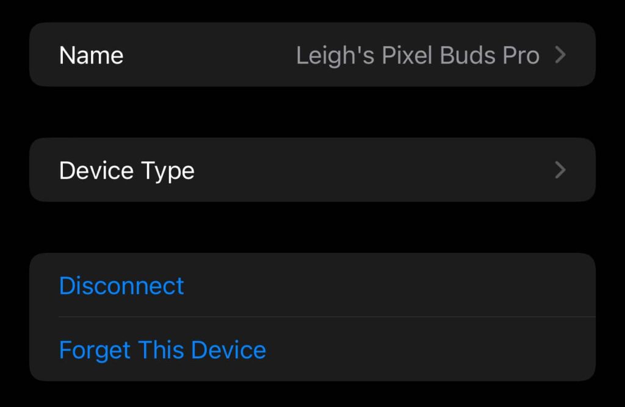Click the "Leigh's Pixel Buds Pro" name value
625x407 pixels.
coord(417,55)
